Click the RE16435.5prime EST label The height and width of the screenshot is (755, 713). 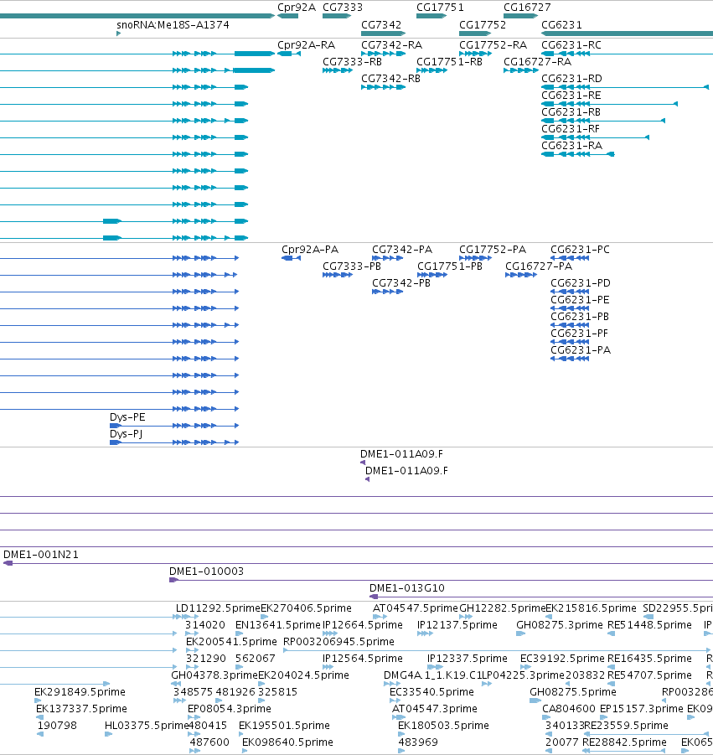pyautogui.click(x=649, y=659)
